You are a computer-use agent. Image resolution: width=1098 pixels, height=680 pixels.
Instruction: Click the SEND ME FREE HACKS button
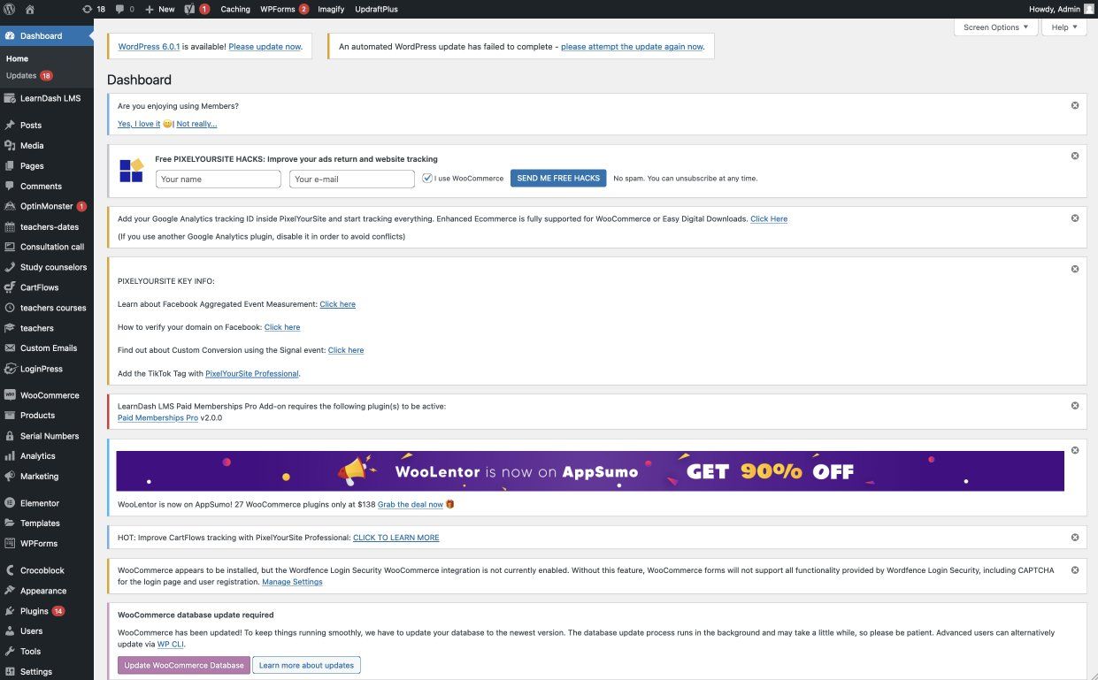pos(558,179)
